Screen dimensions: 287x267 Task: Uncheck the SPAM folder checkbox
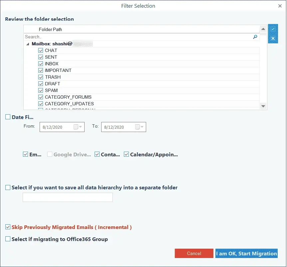(40, 90)
